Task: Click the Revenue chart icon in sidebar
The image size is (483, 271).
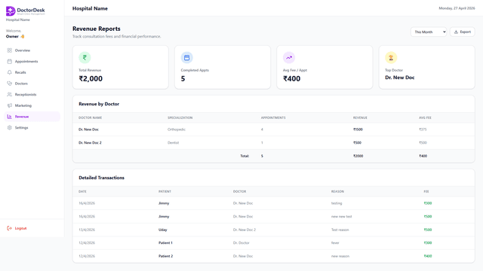Action: pyautogui.click(x=10, y=117)
